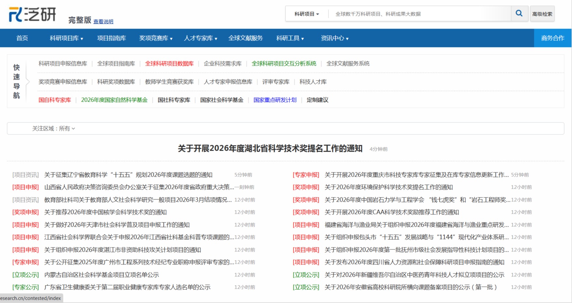The width and height of the screenshot is (572, 303).
Task: Open 内蒙古自治区社会科学基金项目立项名单公示 article
Action: 101,275
